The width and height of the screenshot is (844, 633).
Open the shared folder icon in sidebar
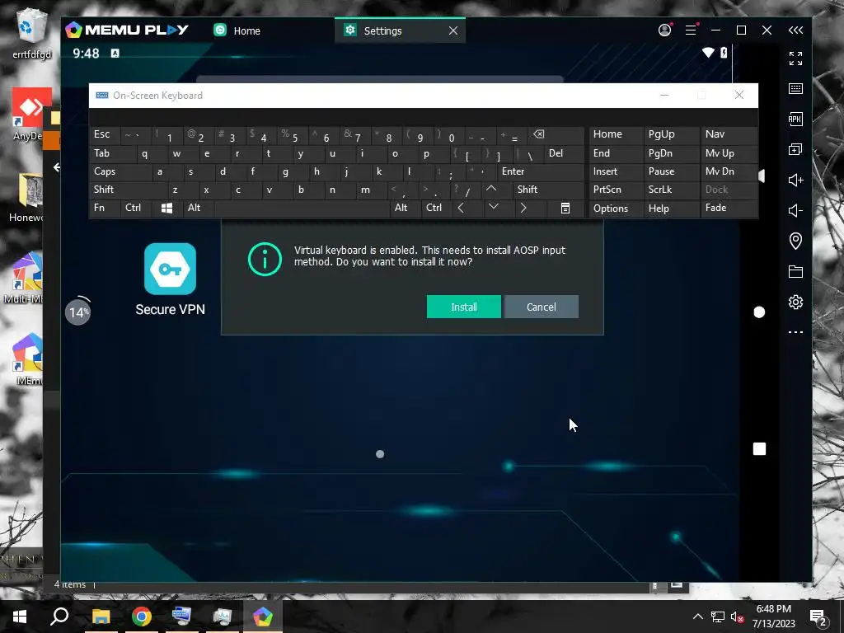click(x=795, y=271)
